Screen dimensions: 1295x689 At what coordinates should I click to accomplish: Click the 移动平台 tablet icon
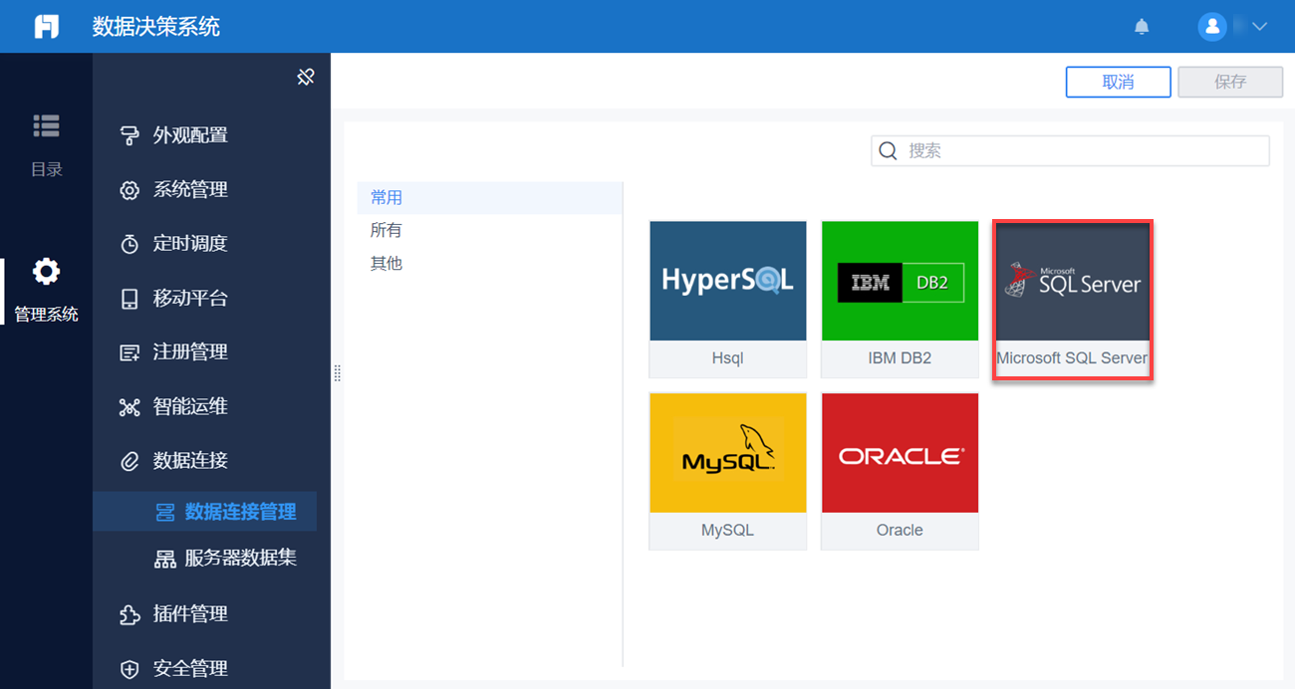pos(129,299)
